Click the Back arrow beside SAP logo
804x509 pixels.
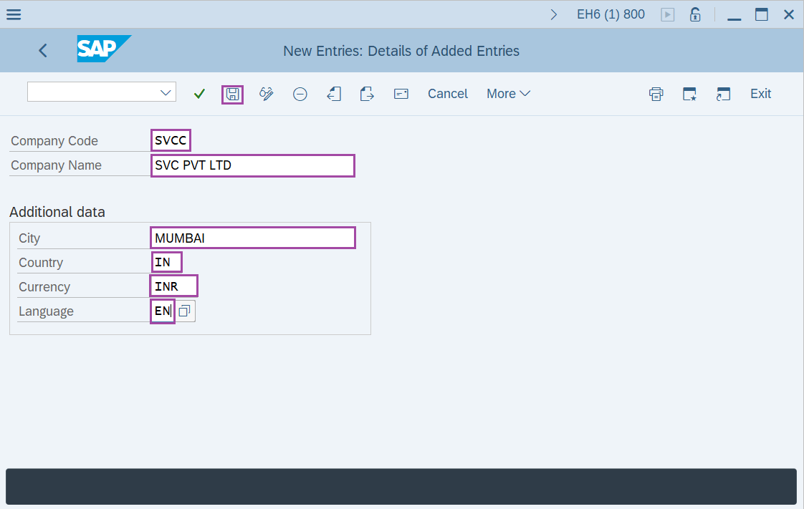coord(43,50)
